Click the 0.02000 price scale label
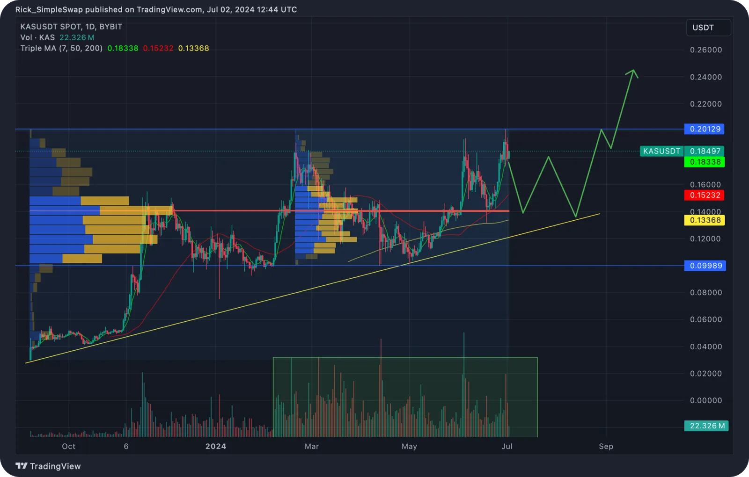 click(x=706, y=374)
